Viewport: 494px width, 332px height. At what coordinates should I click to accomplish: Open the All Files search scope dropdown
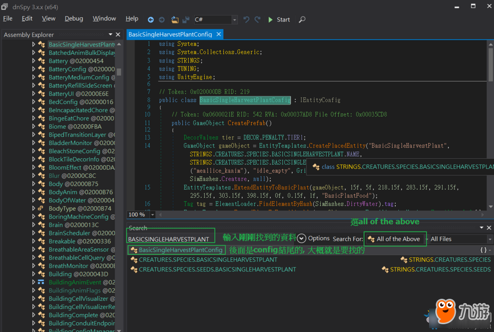click(x=461, y=239)
